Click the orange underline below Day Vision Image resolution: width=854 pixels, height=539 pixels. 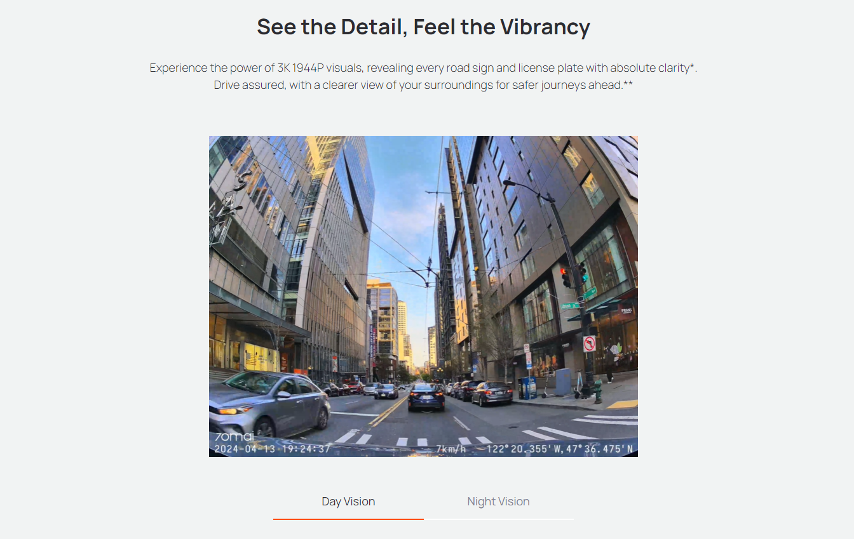348,519
